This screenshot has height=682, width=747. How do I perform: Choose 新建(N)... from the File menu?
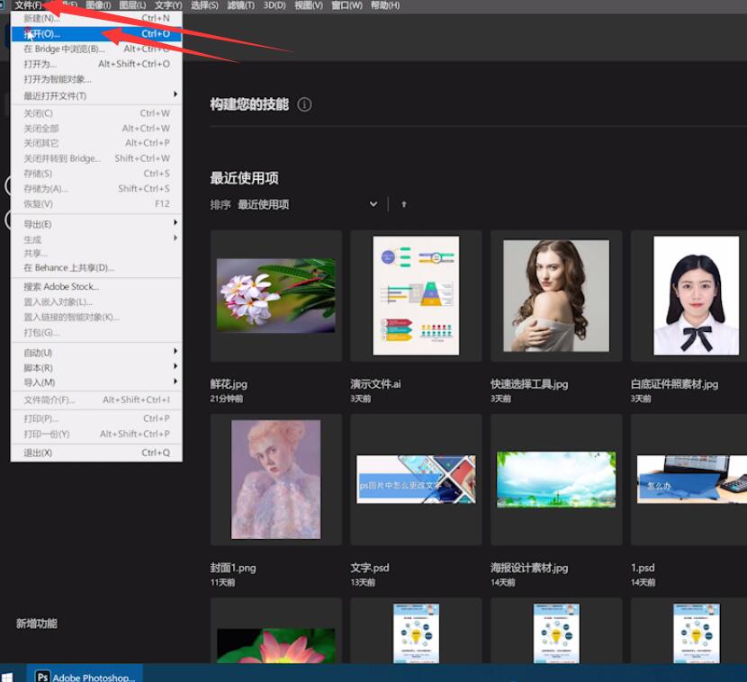[96, 19]
